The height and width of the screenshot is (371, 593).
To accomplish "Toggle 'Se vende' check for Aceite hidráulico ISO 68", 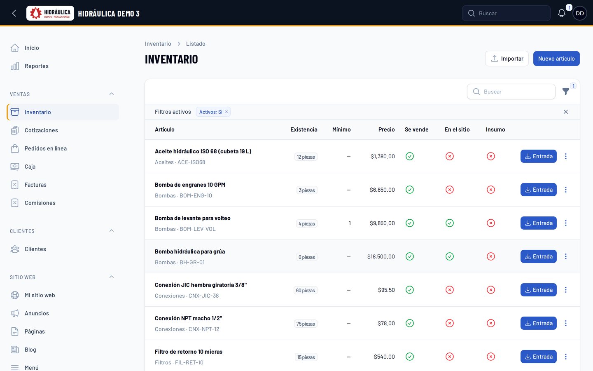I will click(x=410, y=156).
